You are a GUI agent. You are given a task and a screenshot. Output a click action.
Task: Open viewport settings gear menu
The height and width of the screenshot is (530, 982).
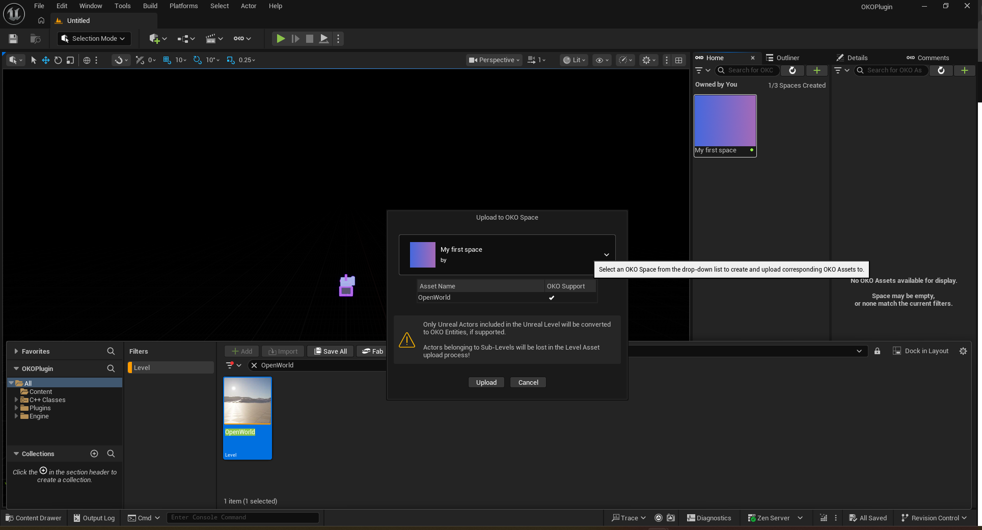648,60
